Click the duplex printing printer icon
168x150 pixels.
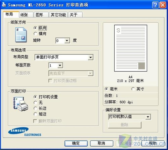pyautogui.click(x=20, y=104)
